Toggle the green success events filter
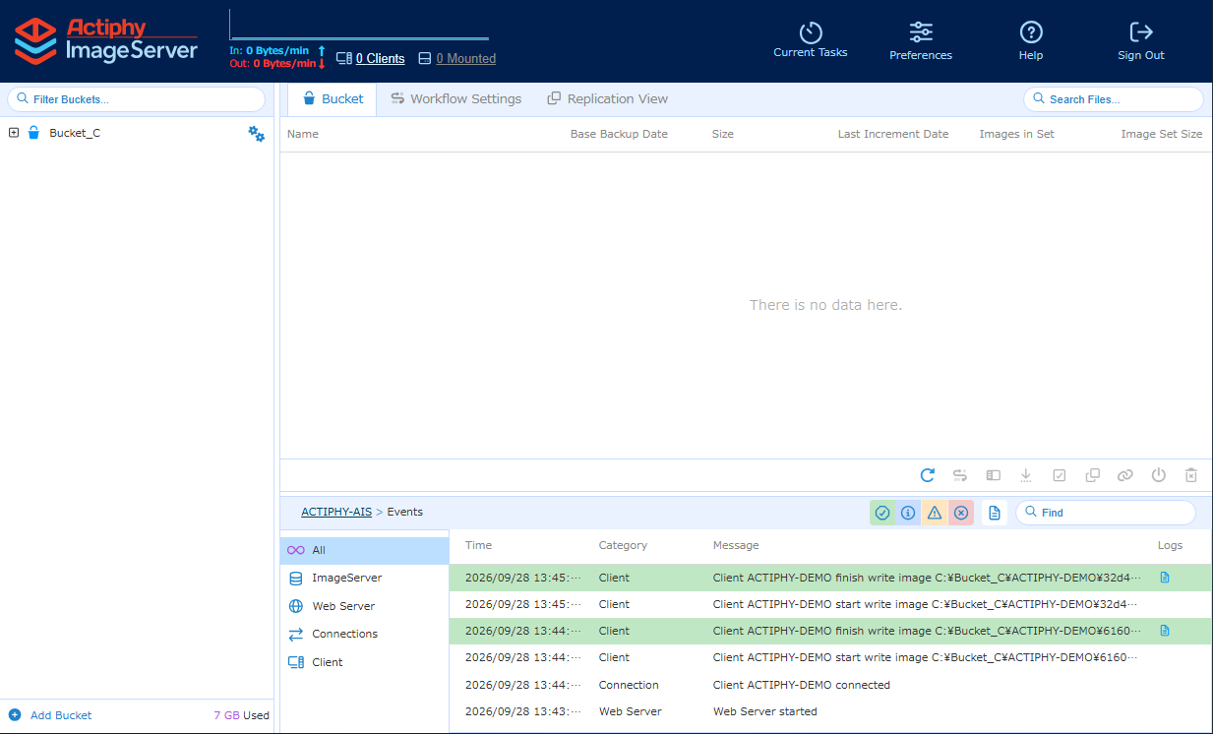Screen dimensions: 1213x734 pos(882,513)
